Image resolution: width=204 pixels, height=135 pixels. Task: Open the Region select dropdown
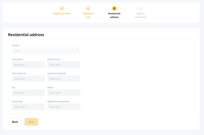64,93
